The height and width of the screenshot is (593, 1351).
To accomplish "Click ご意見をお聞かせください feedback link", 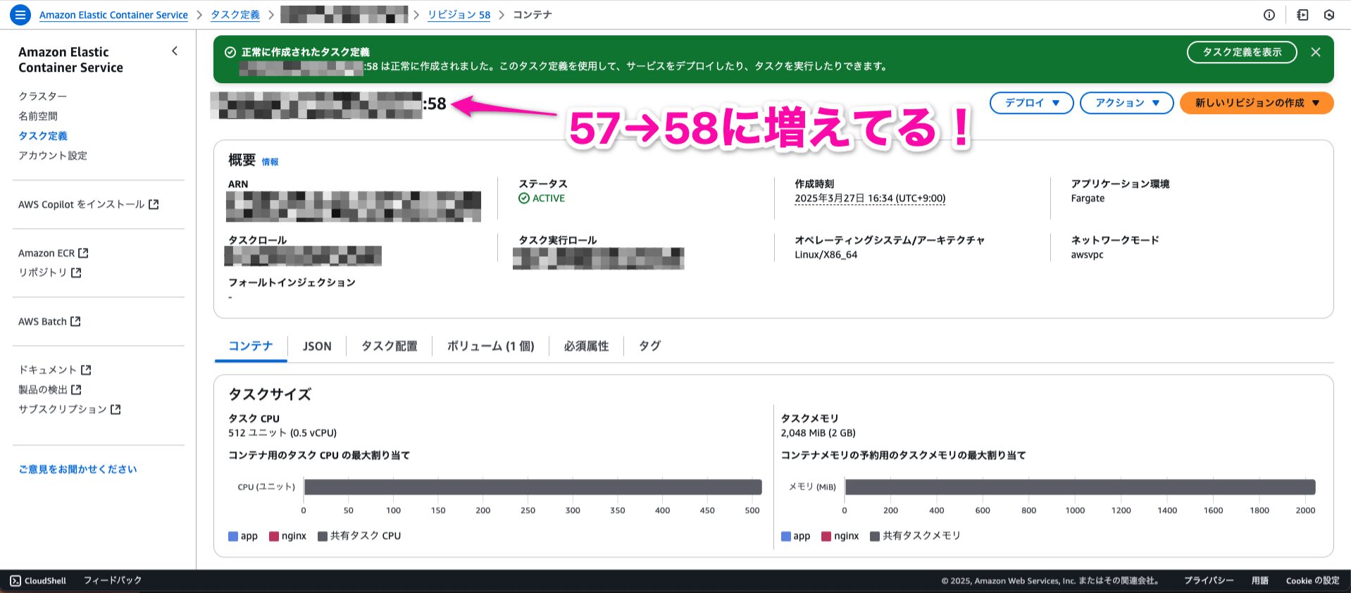I will [x=77, y=469].
